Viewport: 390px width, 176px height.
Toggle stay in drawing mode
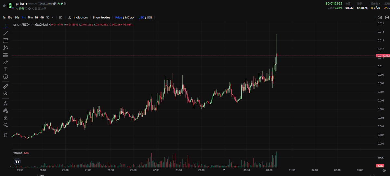[6, 110]
